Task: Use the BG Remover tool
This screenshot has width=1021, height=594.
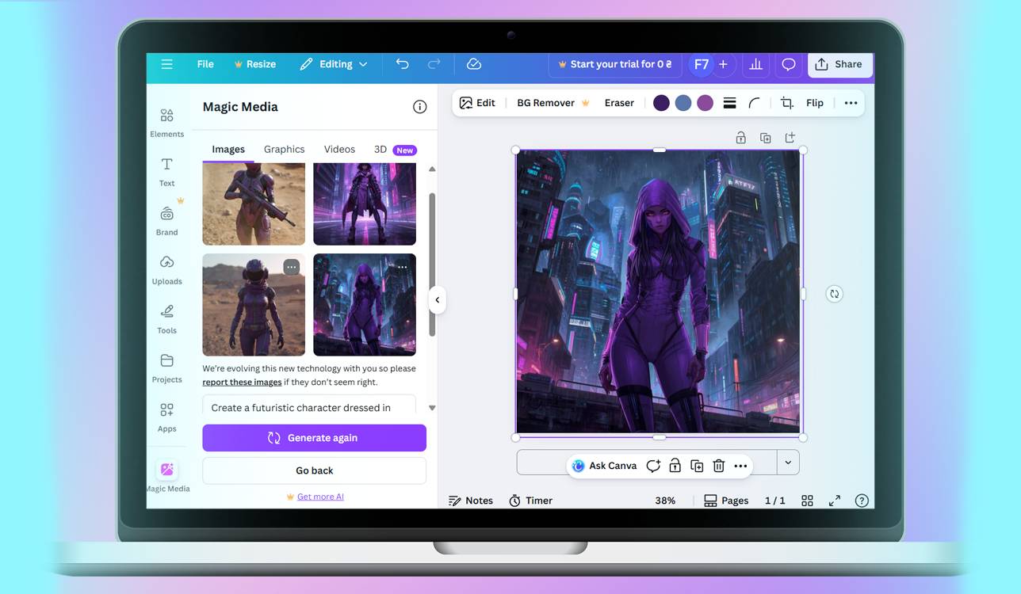Action: 553,103
